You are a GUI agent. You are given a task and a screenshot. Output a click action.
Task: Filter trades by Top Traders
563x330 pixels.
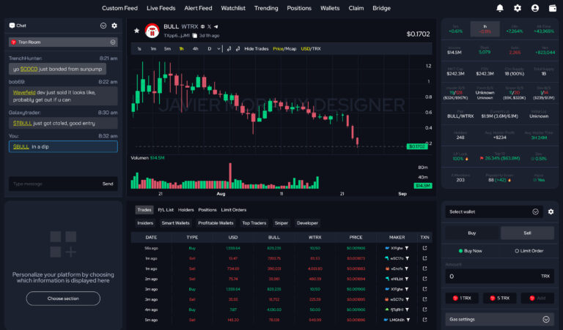coord(254,223)
